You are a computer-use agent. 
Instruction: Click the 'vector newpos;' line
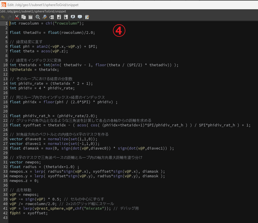point(25,162)
